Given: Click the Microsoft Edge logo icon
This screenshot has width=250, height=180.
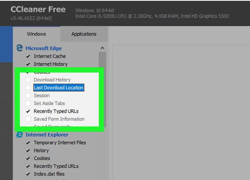Looking at the screenshot, I should [19, 48].
